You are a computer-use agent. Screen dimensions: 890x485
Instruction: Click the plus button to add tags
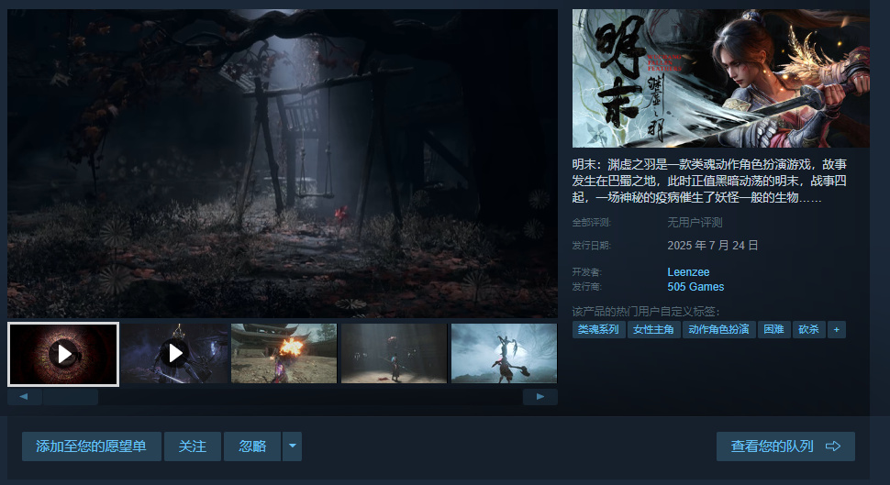837,329
